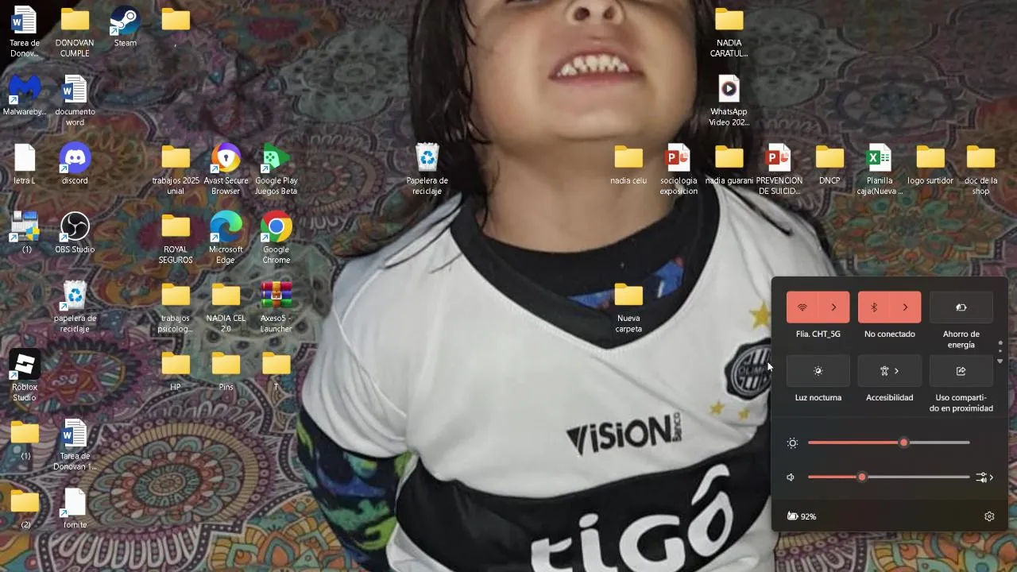Viewport: 1017px width, 572px height.
Task: Select the DONOVAN CUMPLE folder
Action: point(75,32)
